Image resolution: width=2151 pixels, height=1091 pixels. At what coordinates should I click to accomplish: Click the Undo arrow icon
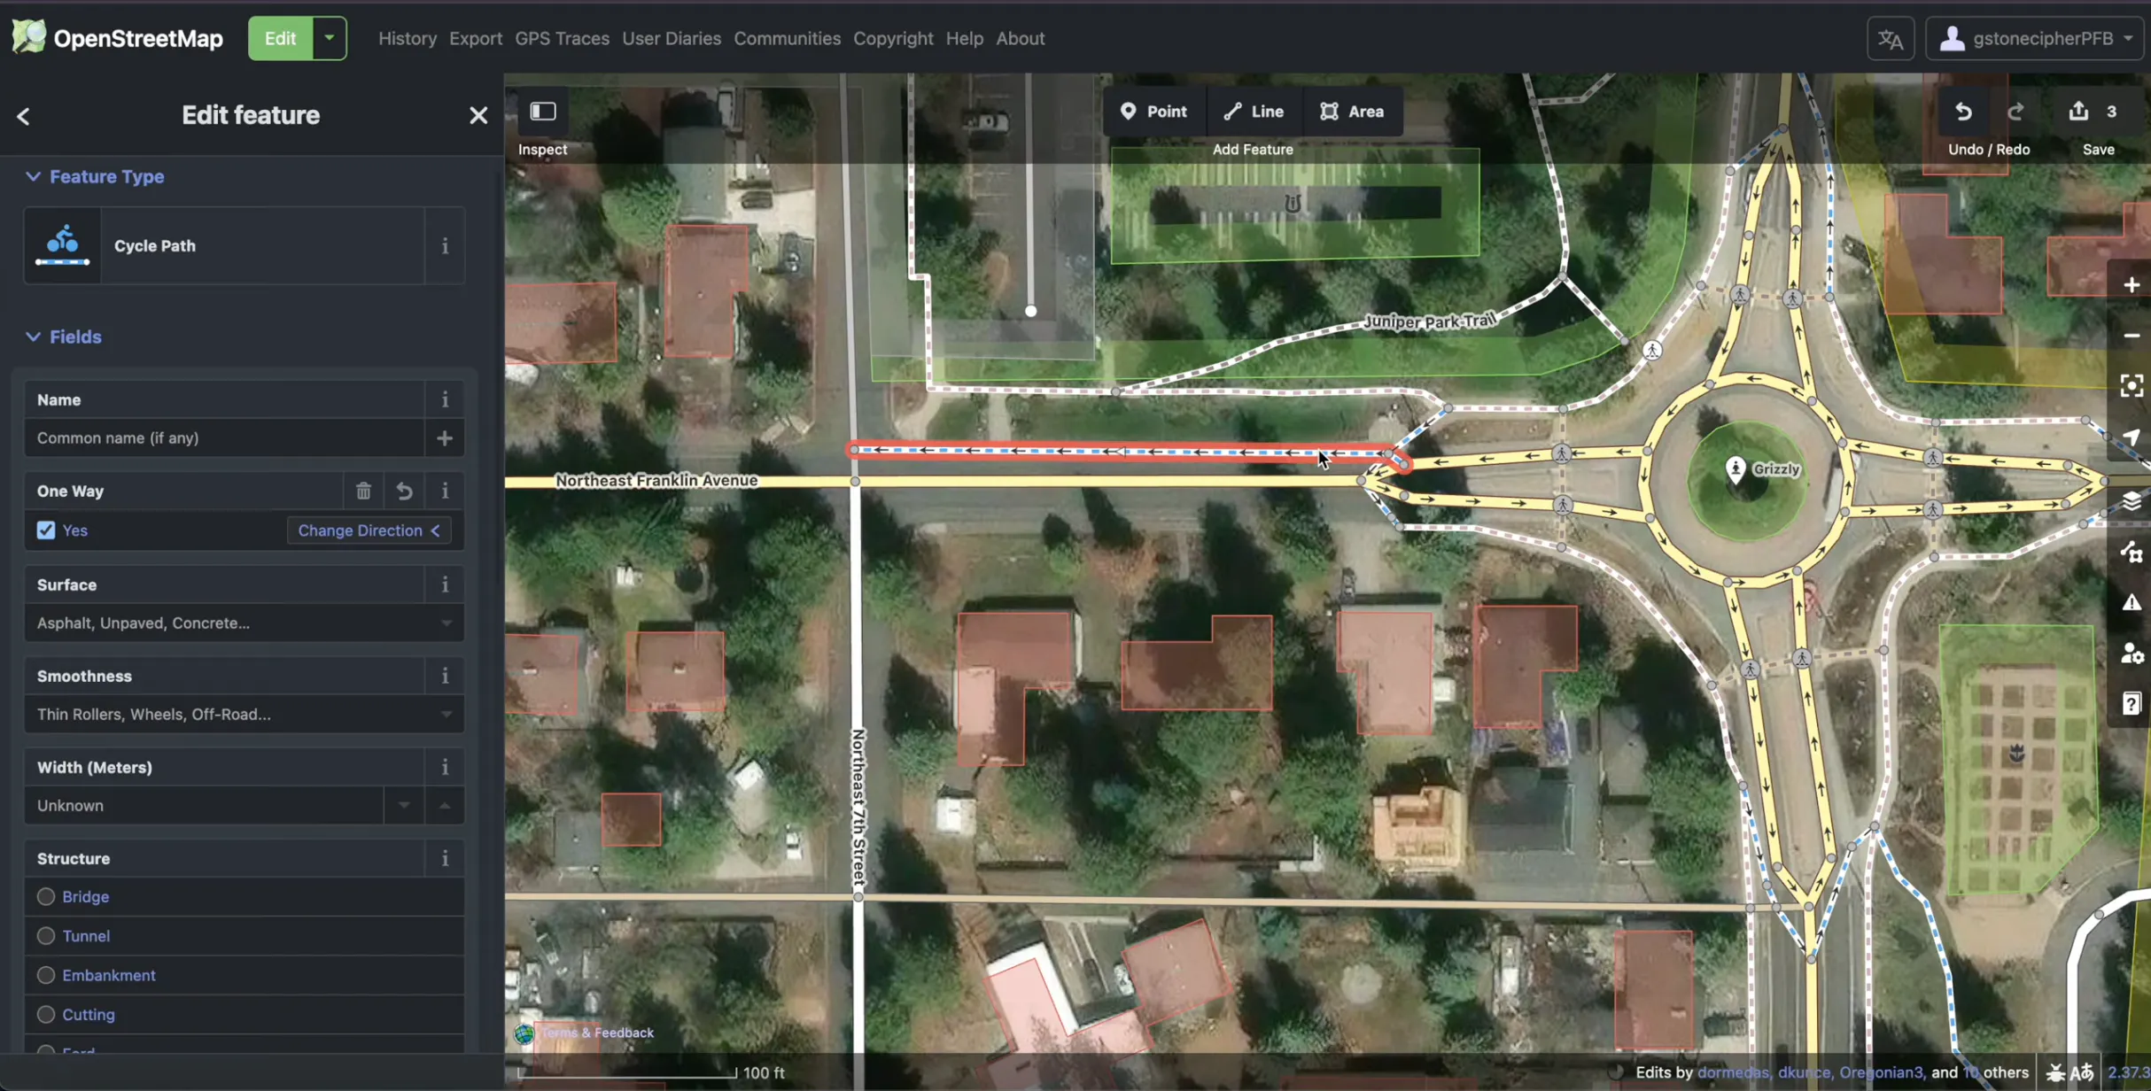pyautogui.click(x=1963, y=112)
